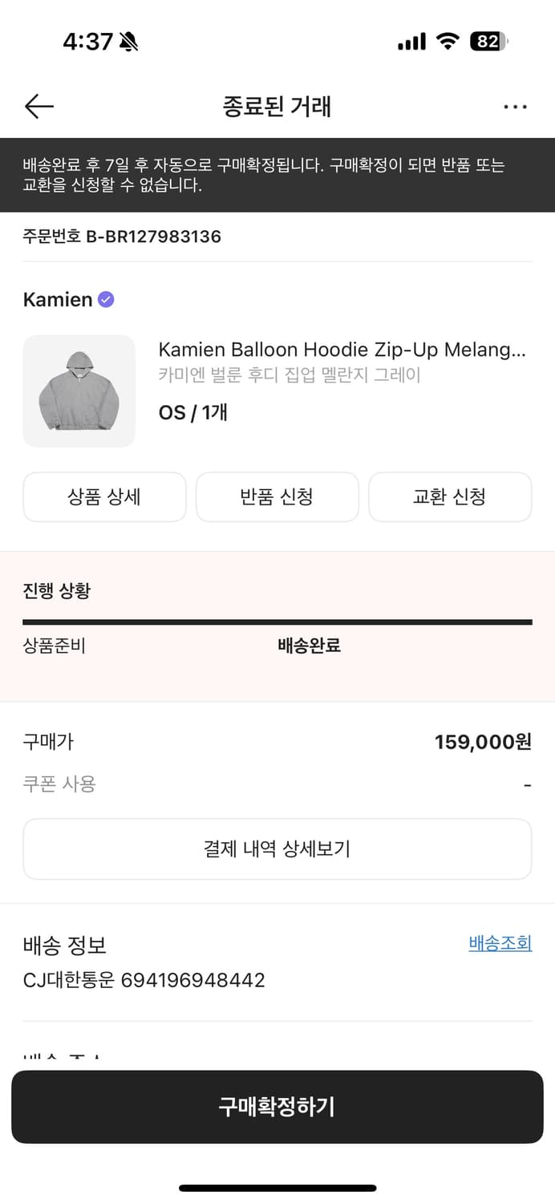This screenshot has width=555, height=1203.
Task: Open the three-dot options menu
Action: [x=516, y=106]
